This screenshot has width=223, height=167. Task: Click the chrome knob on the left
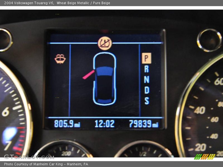[x=5, y=40]
